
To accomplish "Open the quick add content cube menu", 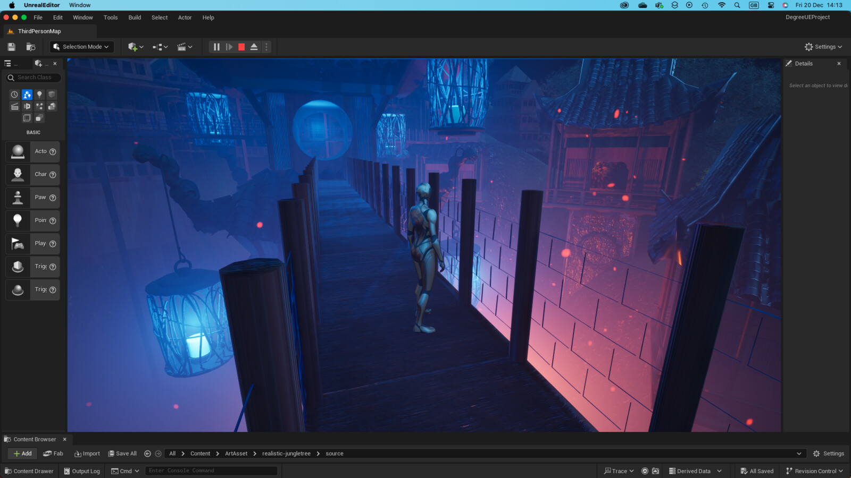I will coord(136,47).
